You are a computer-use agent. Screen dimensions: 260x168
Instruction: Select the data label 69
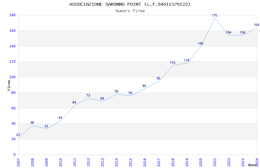pyautogui.click(x=102, y=99)
